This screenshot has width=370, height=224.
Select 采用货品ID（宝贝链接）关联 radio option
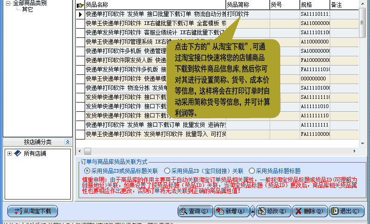[167, 171]
